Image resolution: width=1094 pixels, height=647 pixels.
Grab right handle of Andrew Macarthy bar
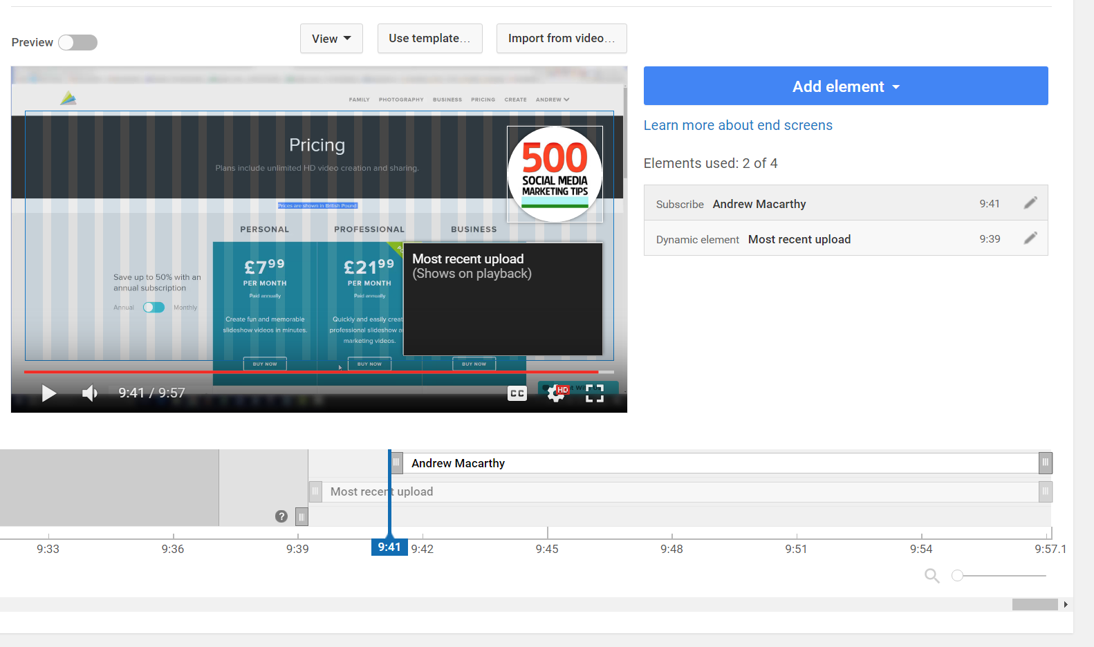1046,462
